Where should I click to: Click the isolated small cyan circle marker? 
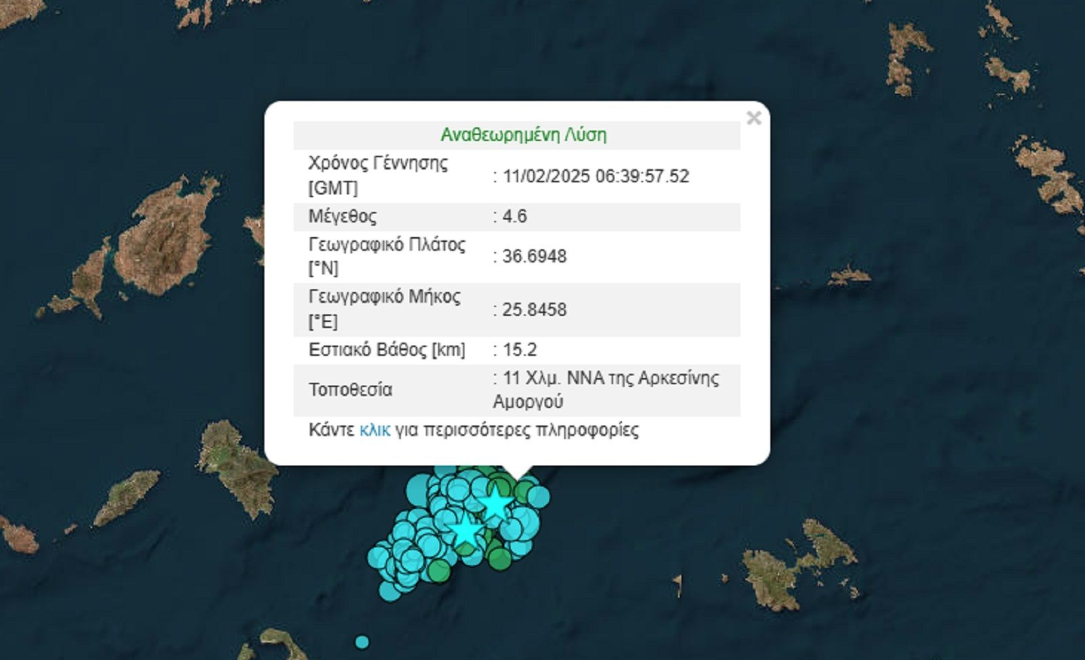tap(362, 642)
